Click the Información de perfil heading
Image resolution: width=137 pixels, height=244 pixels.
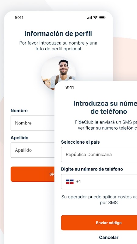pos(58,34)
